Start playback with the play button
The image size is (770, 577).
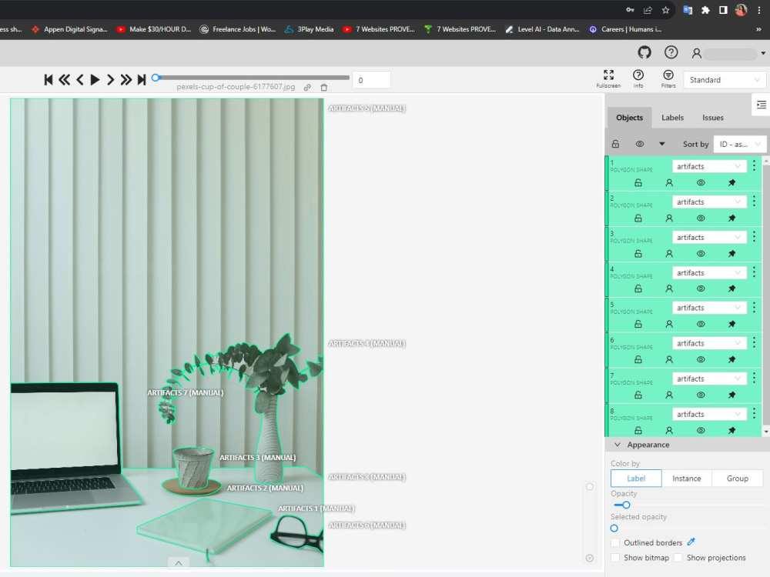(95, 79)
